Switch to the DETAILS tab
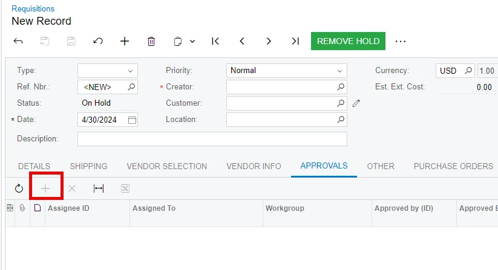 coord(34,166)
